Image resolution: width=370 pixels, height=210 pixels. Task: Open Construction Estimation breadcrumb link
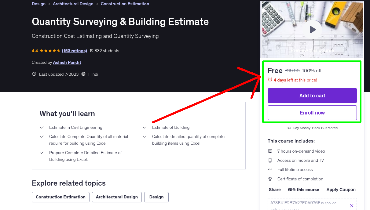pyautogui.click(x=125, y=4)
